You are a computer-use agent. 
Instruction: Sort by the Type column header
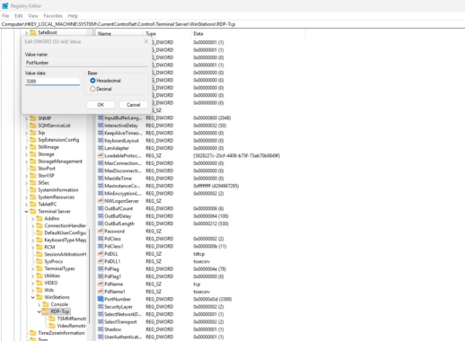pyautogui.click(x=167, y=33)
